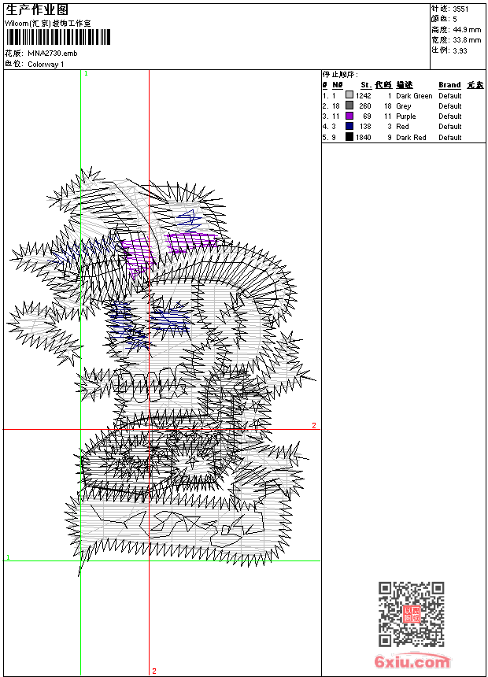Click the barcode under the studio name

click(58, 37)
